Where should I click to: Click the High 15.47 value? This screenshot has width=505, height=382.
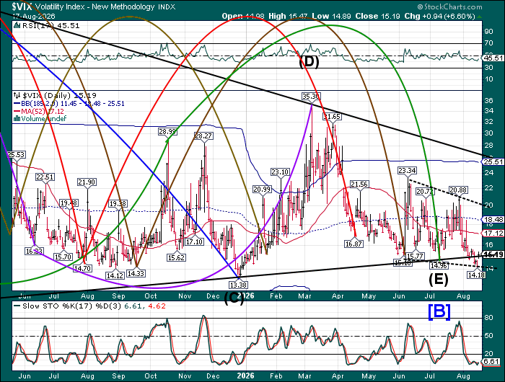click(289, 16)
